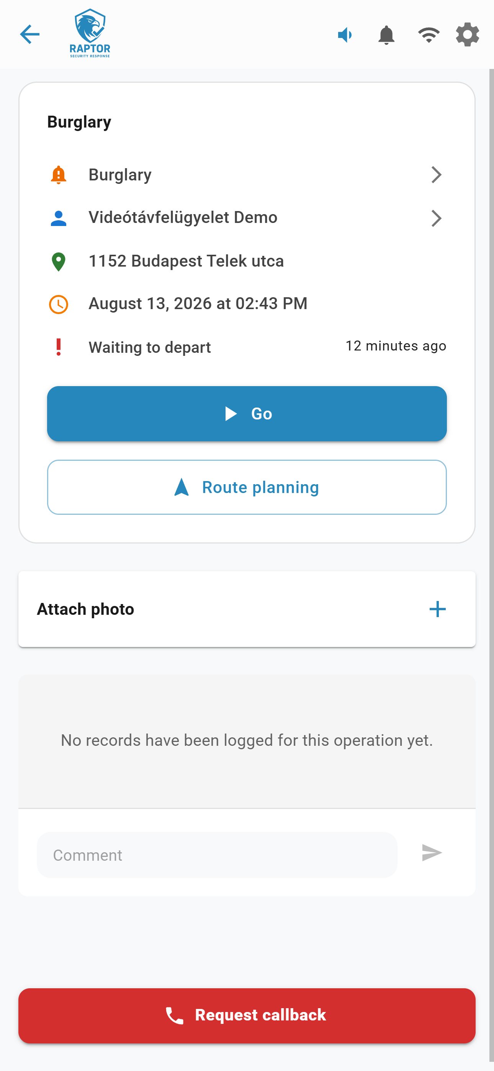Open the Burglary alarm type row

click(x=247, y=175)
